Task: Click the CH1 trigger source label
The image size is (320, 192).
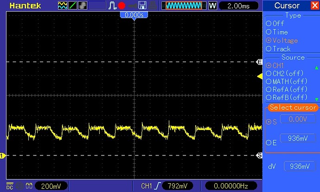Action: pyautogui.click(x=147, y=186)
